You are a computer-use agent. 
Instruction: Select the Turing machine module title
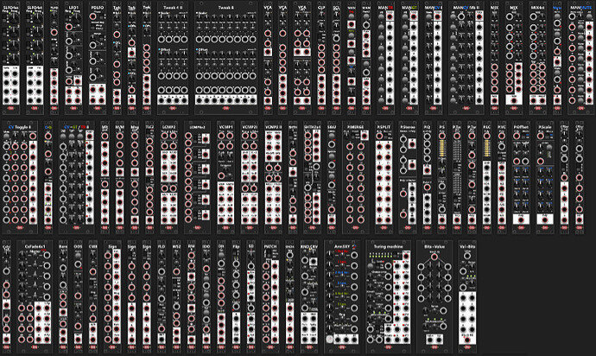388,246
